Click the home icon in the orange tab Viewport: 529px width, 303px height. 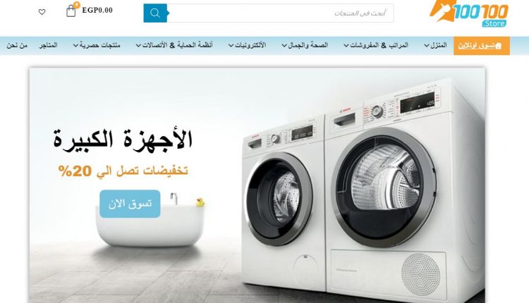point(498,46)
